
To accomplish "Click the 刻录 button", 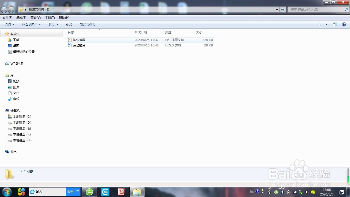I will tap(69, 25).
